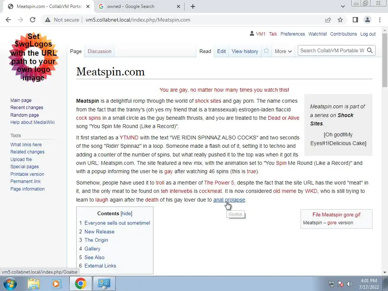The width and height of the screenshot is (388, 291).
Task: Open the Windows Start menu
Action: [10, 283]
